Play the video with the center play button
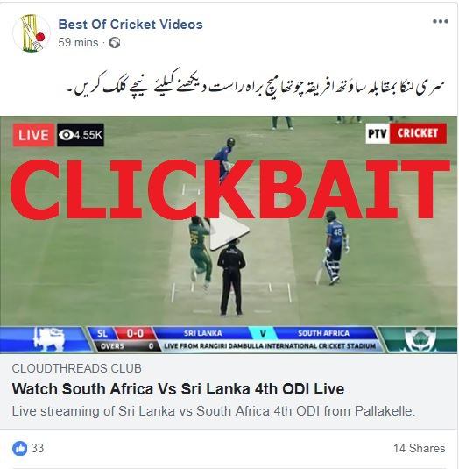 point(229,230)
